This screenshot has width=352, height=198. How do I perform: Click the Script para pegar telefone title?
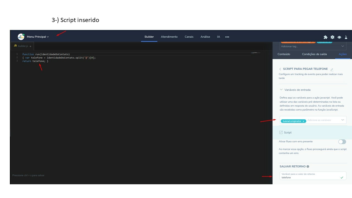tap(305, 69)
